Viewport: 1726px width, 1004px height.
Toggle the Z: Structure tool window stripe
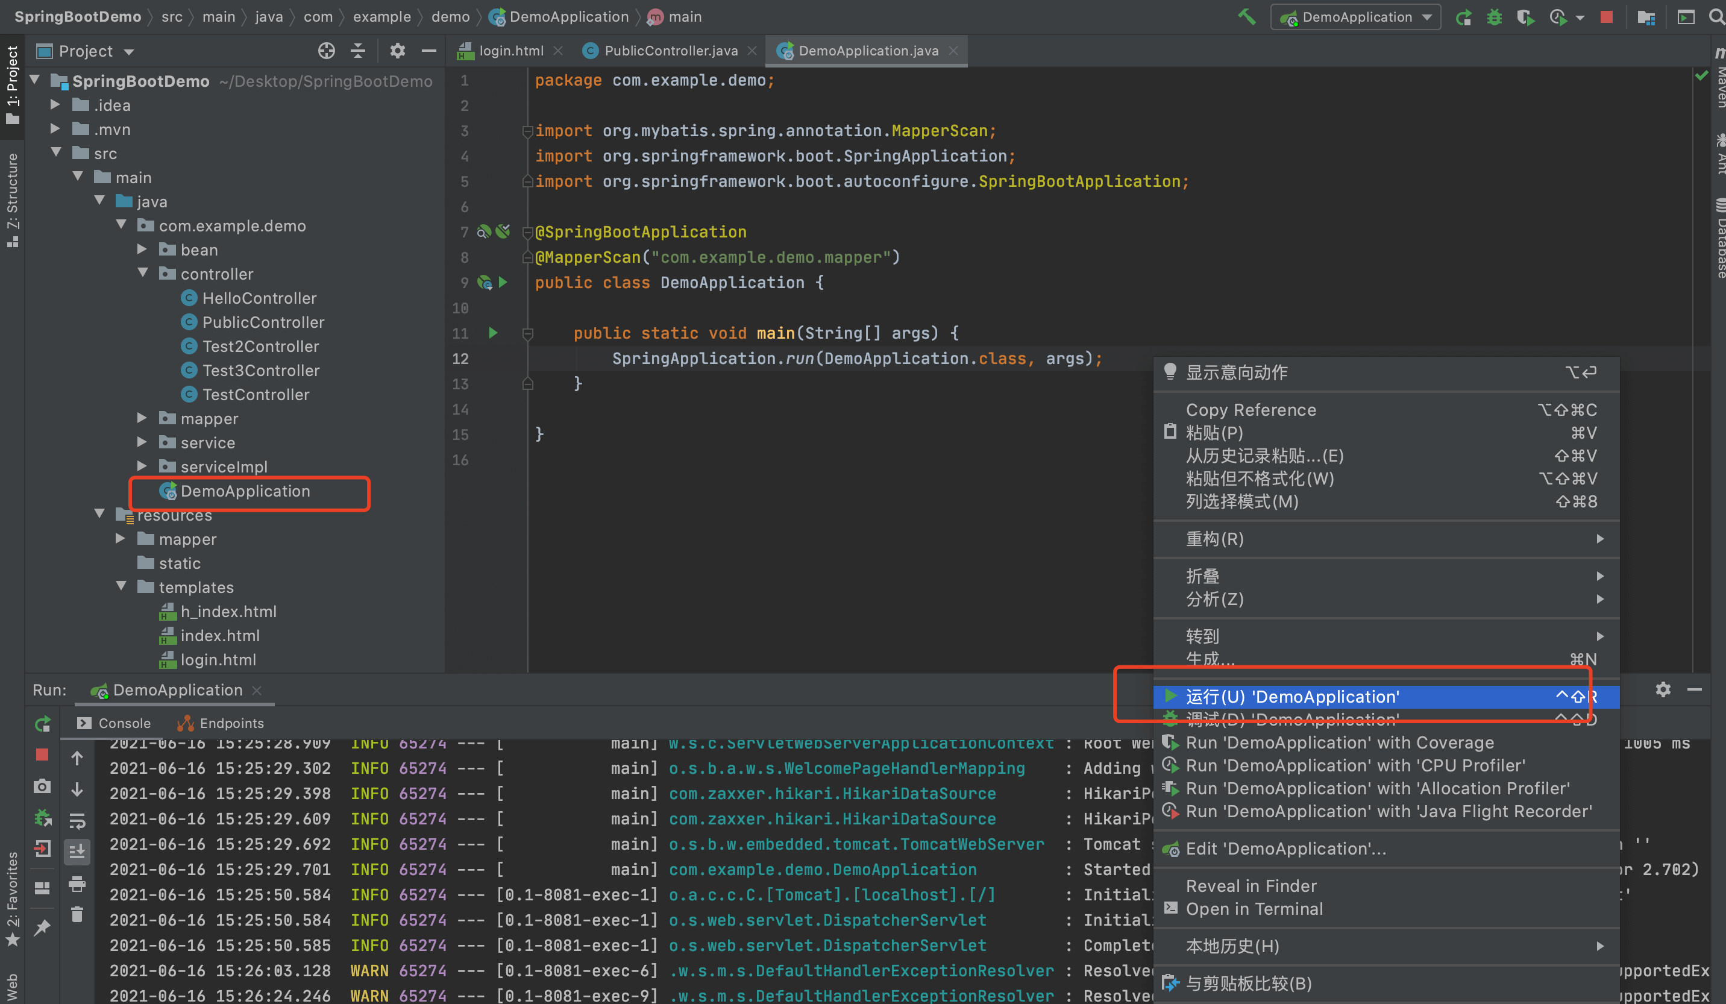click(x=12, y=199)
